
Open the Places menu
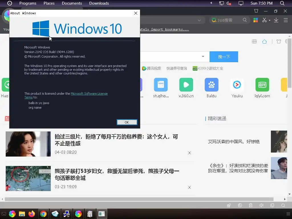tap(49, 3)
